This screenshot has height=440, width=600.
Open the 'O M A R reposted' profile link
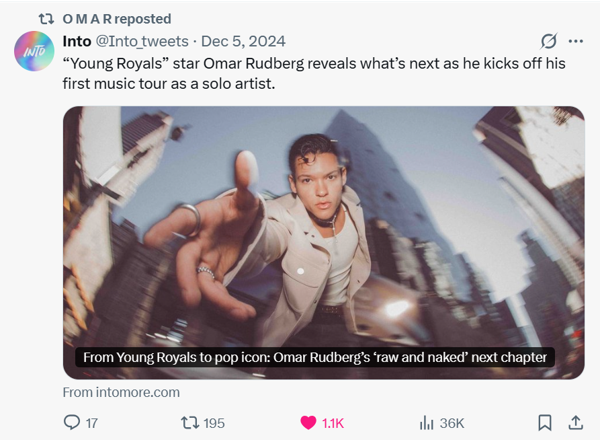[x=117, y=19]
